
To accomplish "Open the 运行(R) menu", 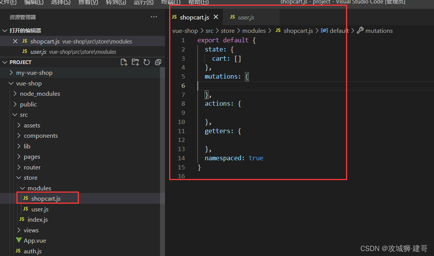I will click(x=143, y=3).
